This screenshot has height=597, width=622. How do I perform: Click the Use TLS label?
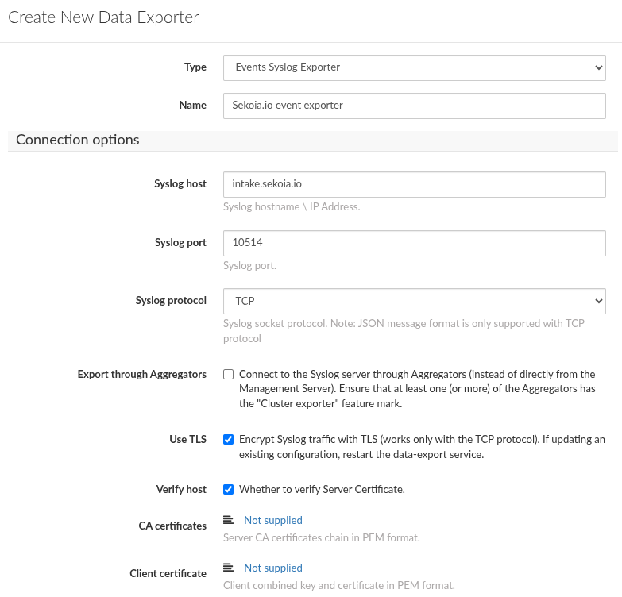coord(187,439)
